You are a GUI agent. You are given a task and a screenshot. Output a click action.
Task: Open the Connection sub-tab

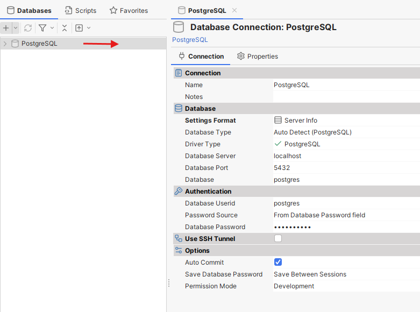[x=201, y=56]
